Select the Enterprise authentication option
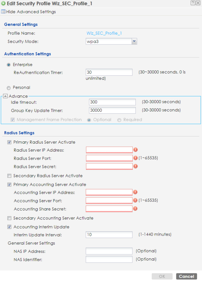The width and height of the screenshot is (202, 282). [x=8, y=65]
